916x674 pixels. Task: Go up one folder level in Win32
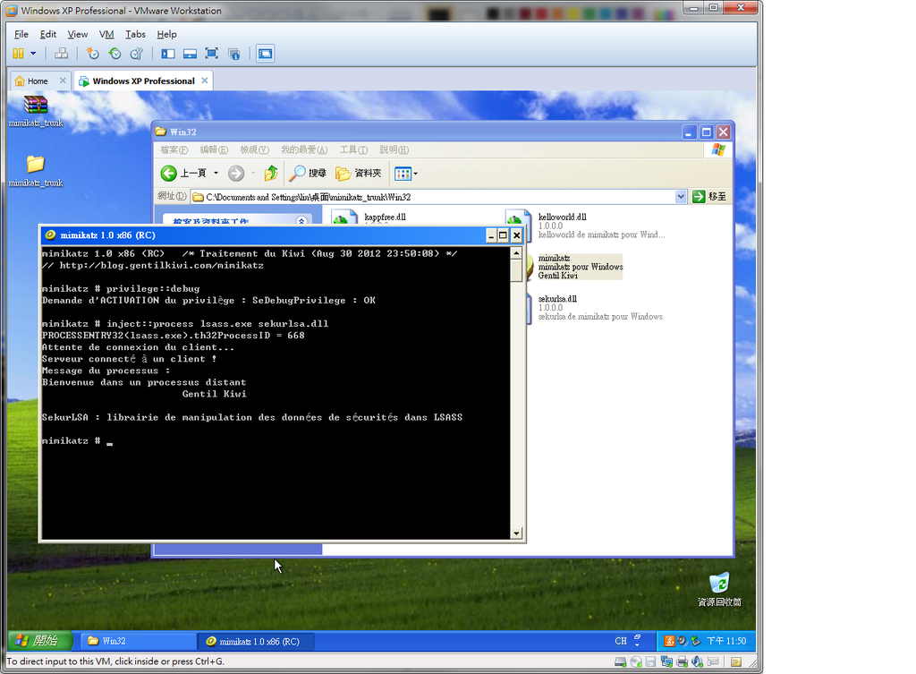(270, 173)
